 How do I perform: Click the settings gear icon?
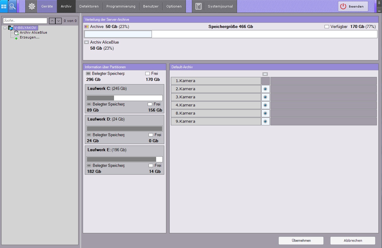[32, 6]
